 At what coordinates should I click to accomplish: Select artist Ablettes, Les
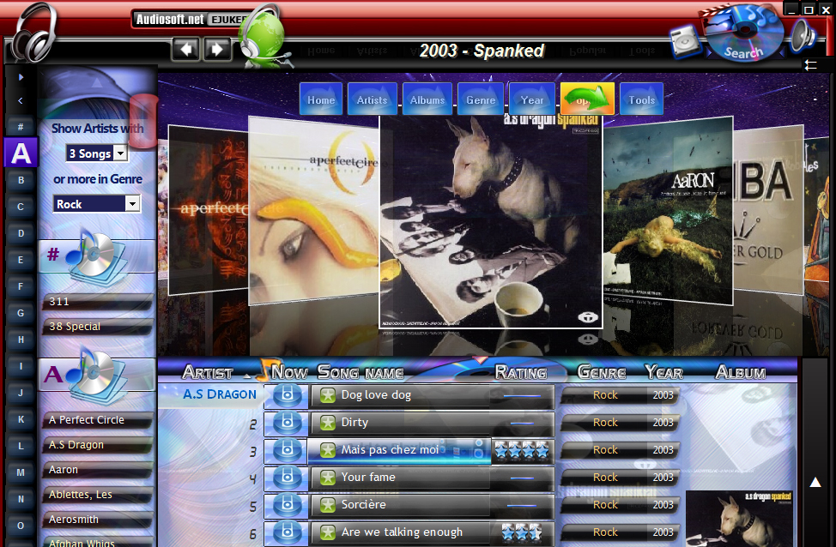point(98,495)
